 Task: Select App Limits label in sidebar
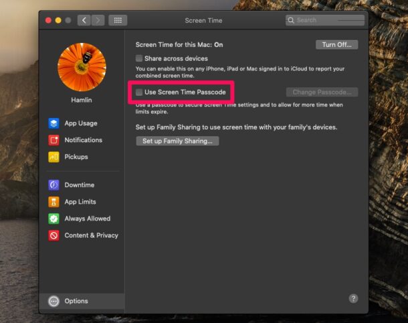80,202
